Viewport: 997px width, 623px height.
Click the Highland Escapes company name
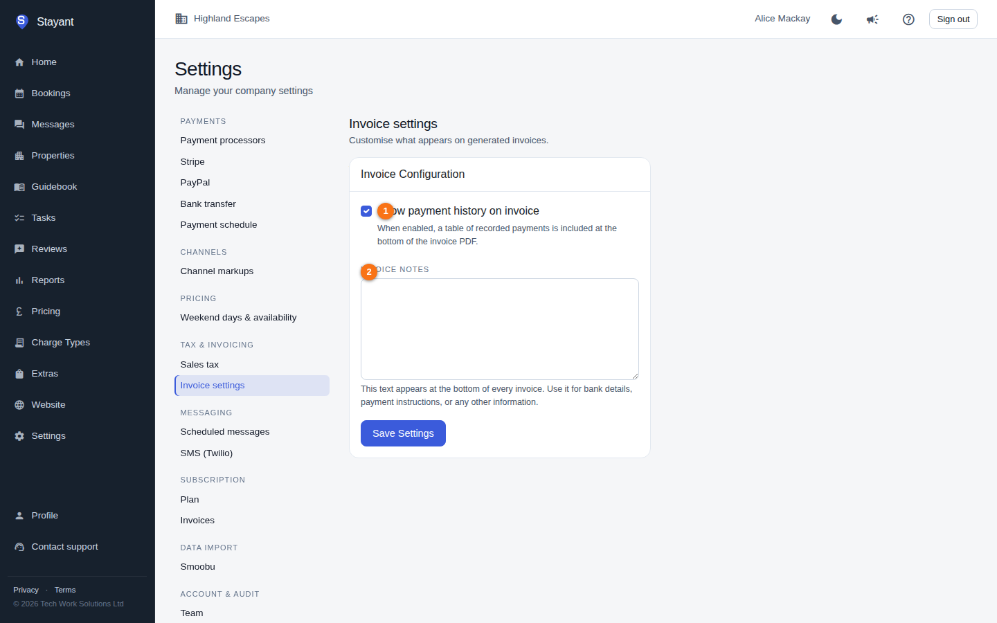(x=232, y=19)
